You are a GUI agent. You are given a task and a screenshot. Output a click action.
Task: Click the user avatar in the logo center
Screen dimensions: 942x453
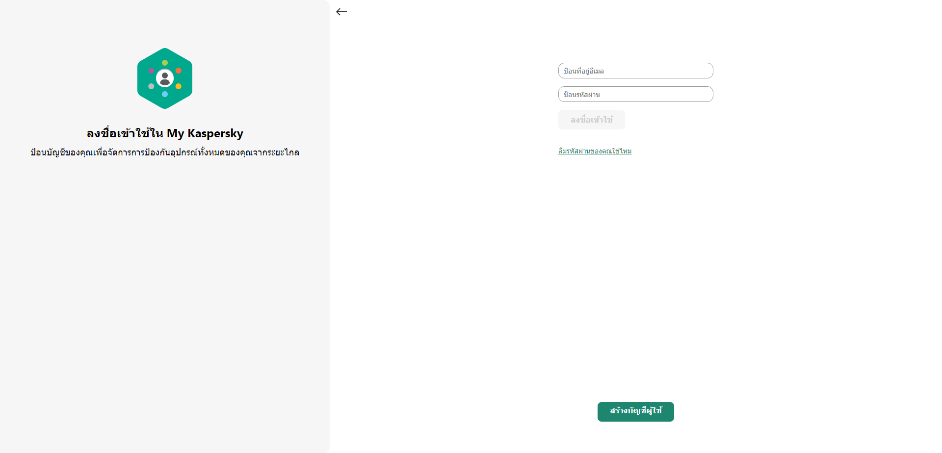click(165, 78)
